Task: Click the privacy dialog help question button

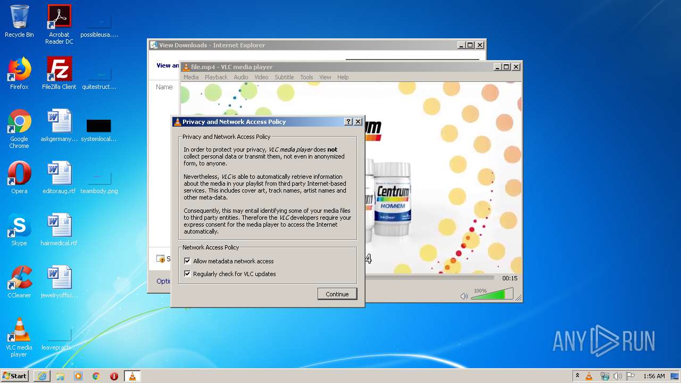Action: coord(348,122)
